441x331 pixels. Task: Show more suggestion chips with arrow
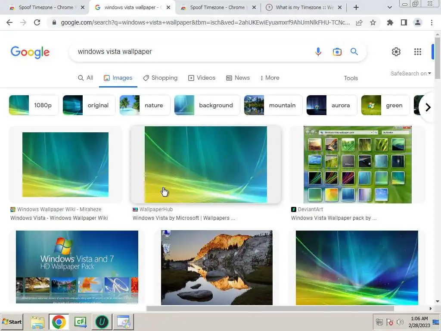(428, 107)
